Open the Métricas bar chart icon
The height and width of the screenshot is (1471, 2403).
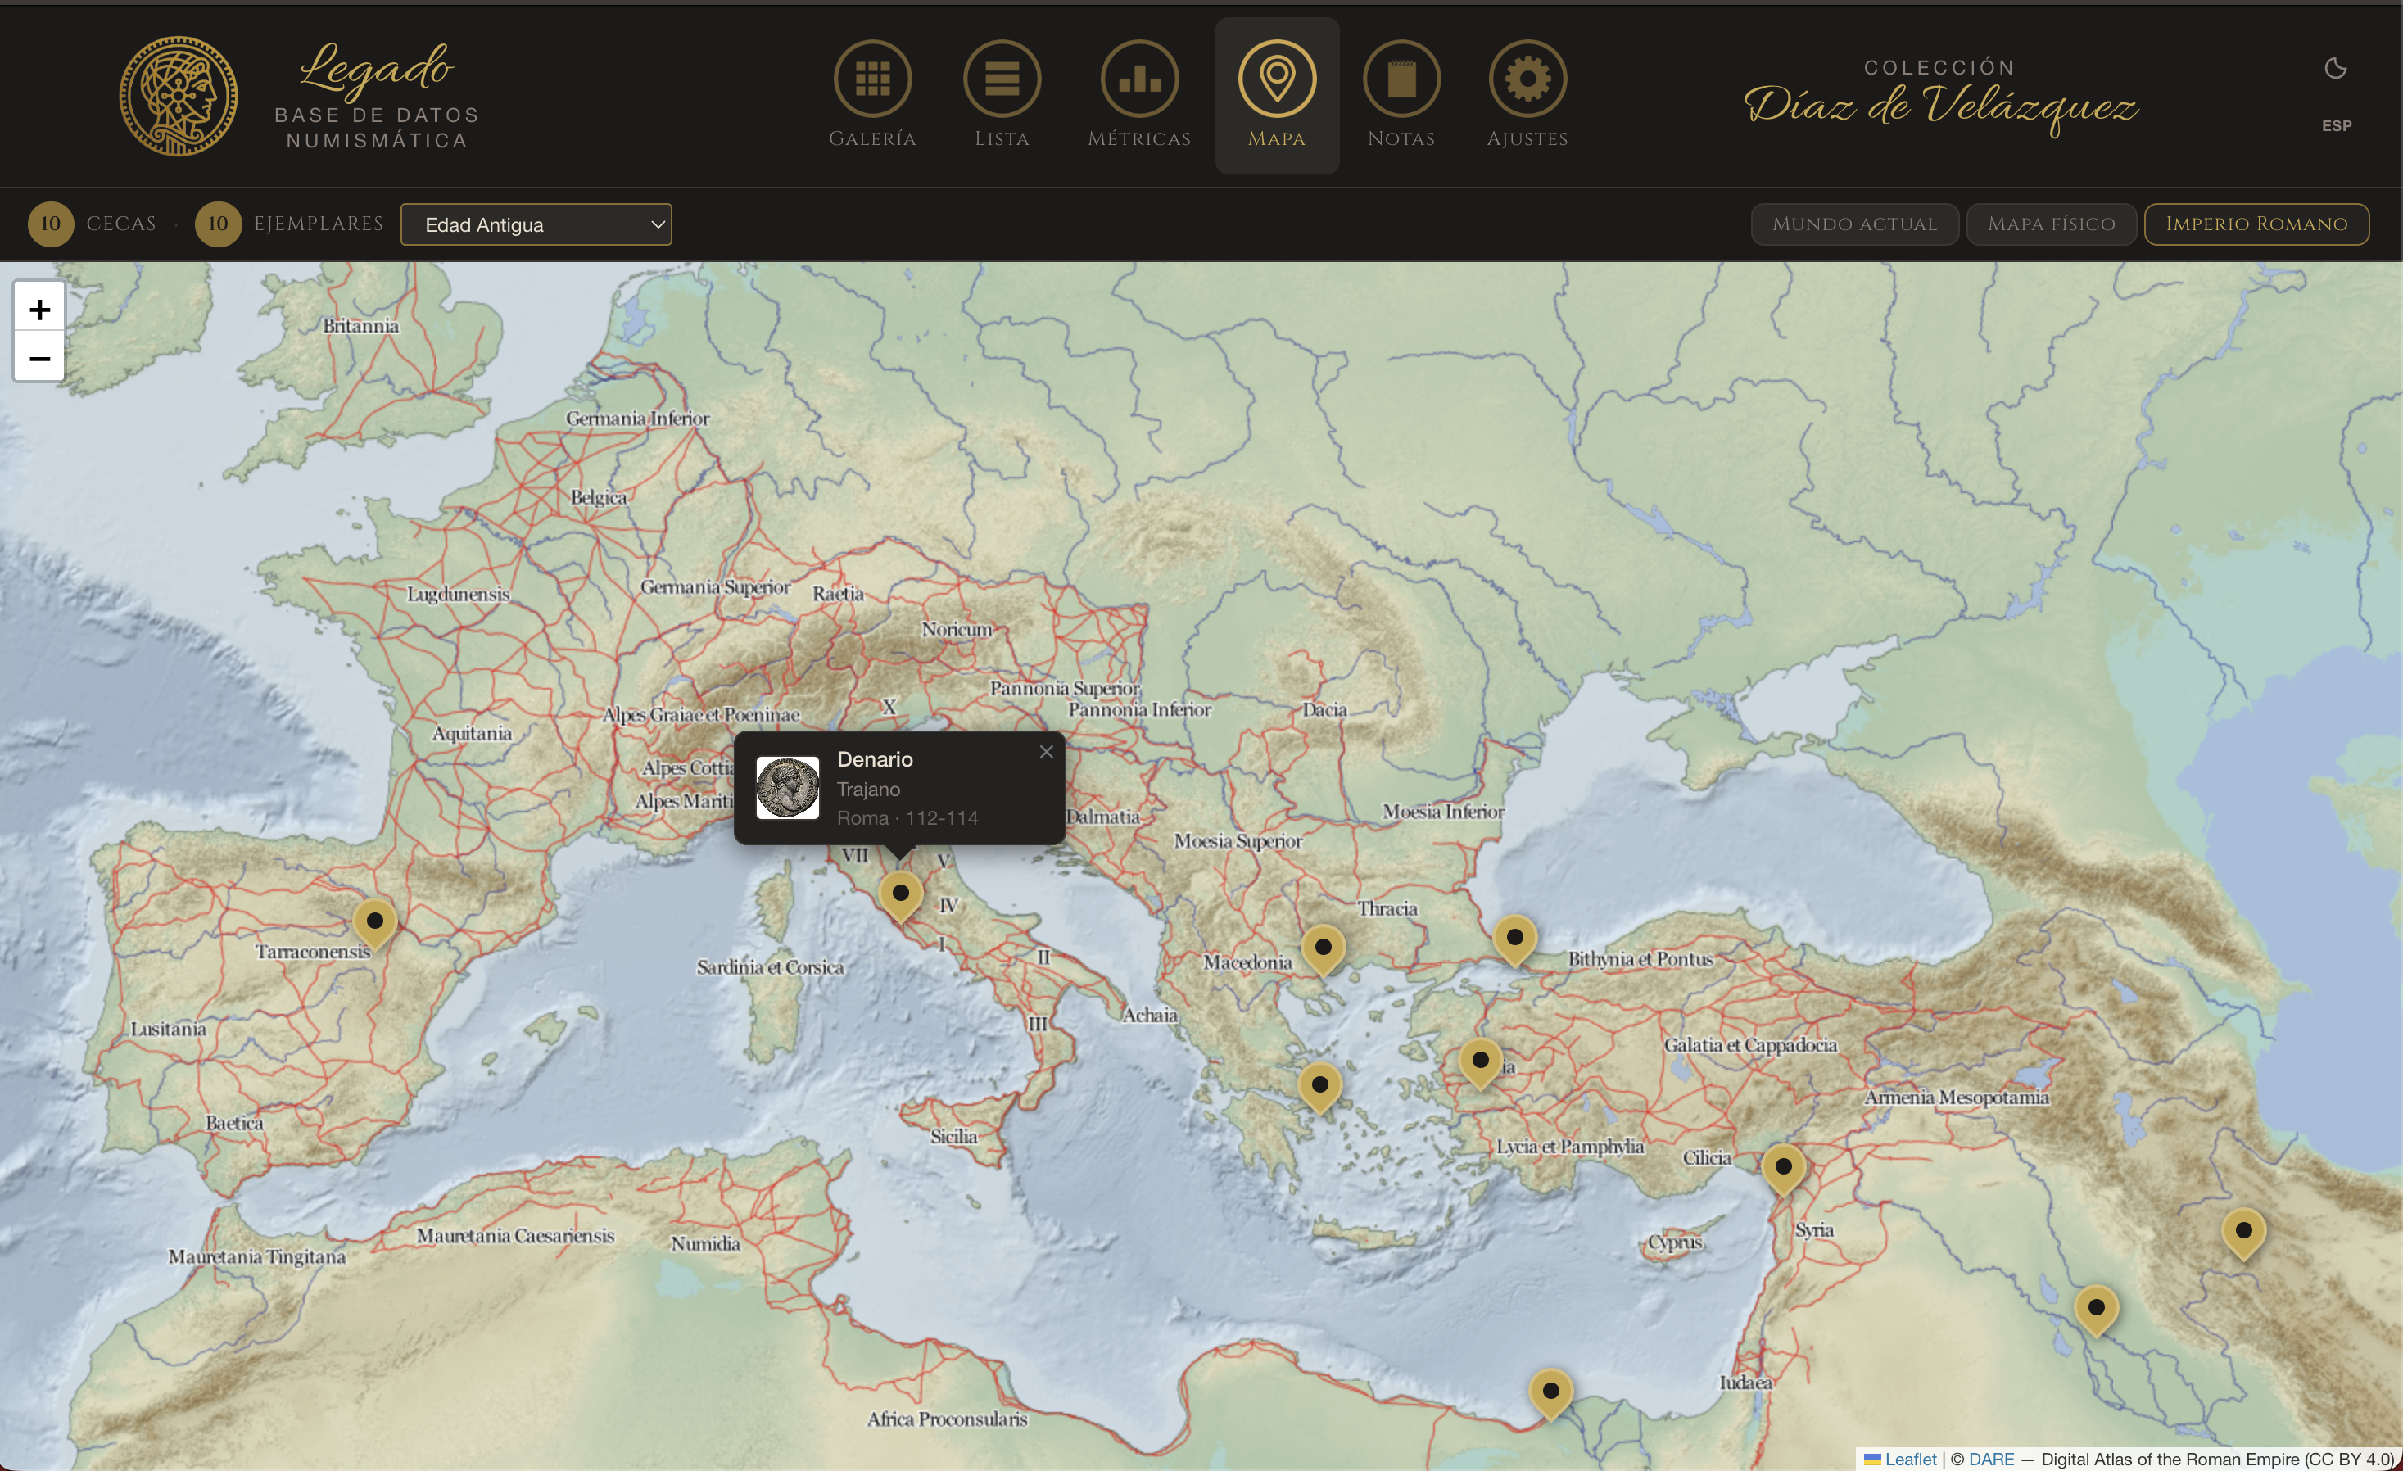(1139, 79)
